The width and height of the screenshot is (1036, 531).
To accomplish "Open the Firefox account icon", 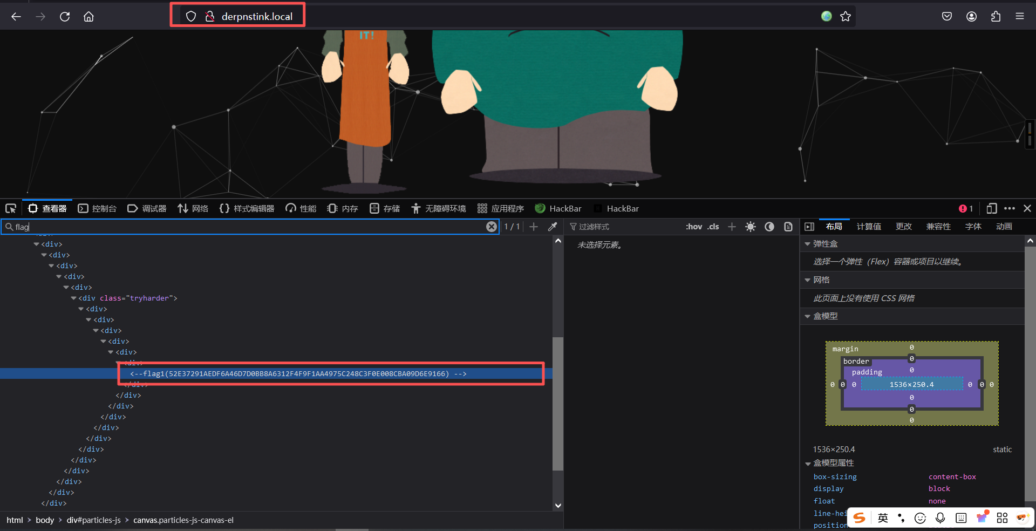I will [971, 17].
